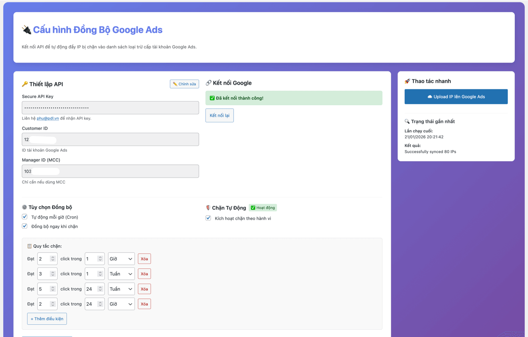Click the last run timestamp 21/01/2026 20:21:42
The height and width of the screenshot is (337, 528).
click(x=424, y=137)
